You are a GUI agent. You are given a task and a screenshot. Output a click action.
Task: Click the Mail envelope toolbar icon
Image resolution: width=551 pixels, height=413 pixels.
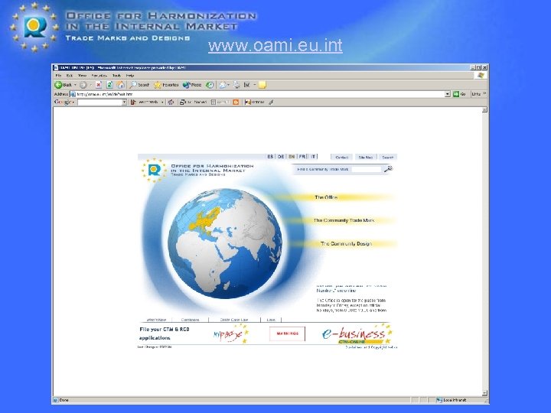click(223, 85)
